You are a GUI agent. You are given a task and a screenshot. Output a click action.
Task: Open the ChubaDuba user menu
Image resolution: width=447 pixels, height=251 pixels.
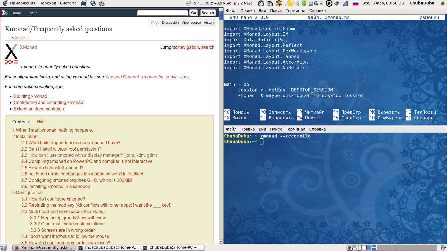[422, 3]
